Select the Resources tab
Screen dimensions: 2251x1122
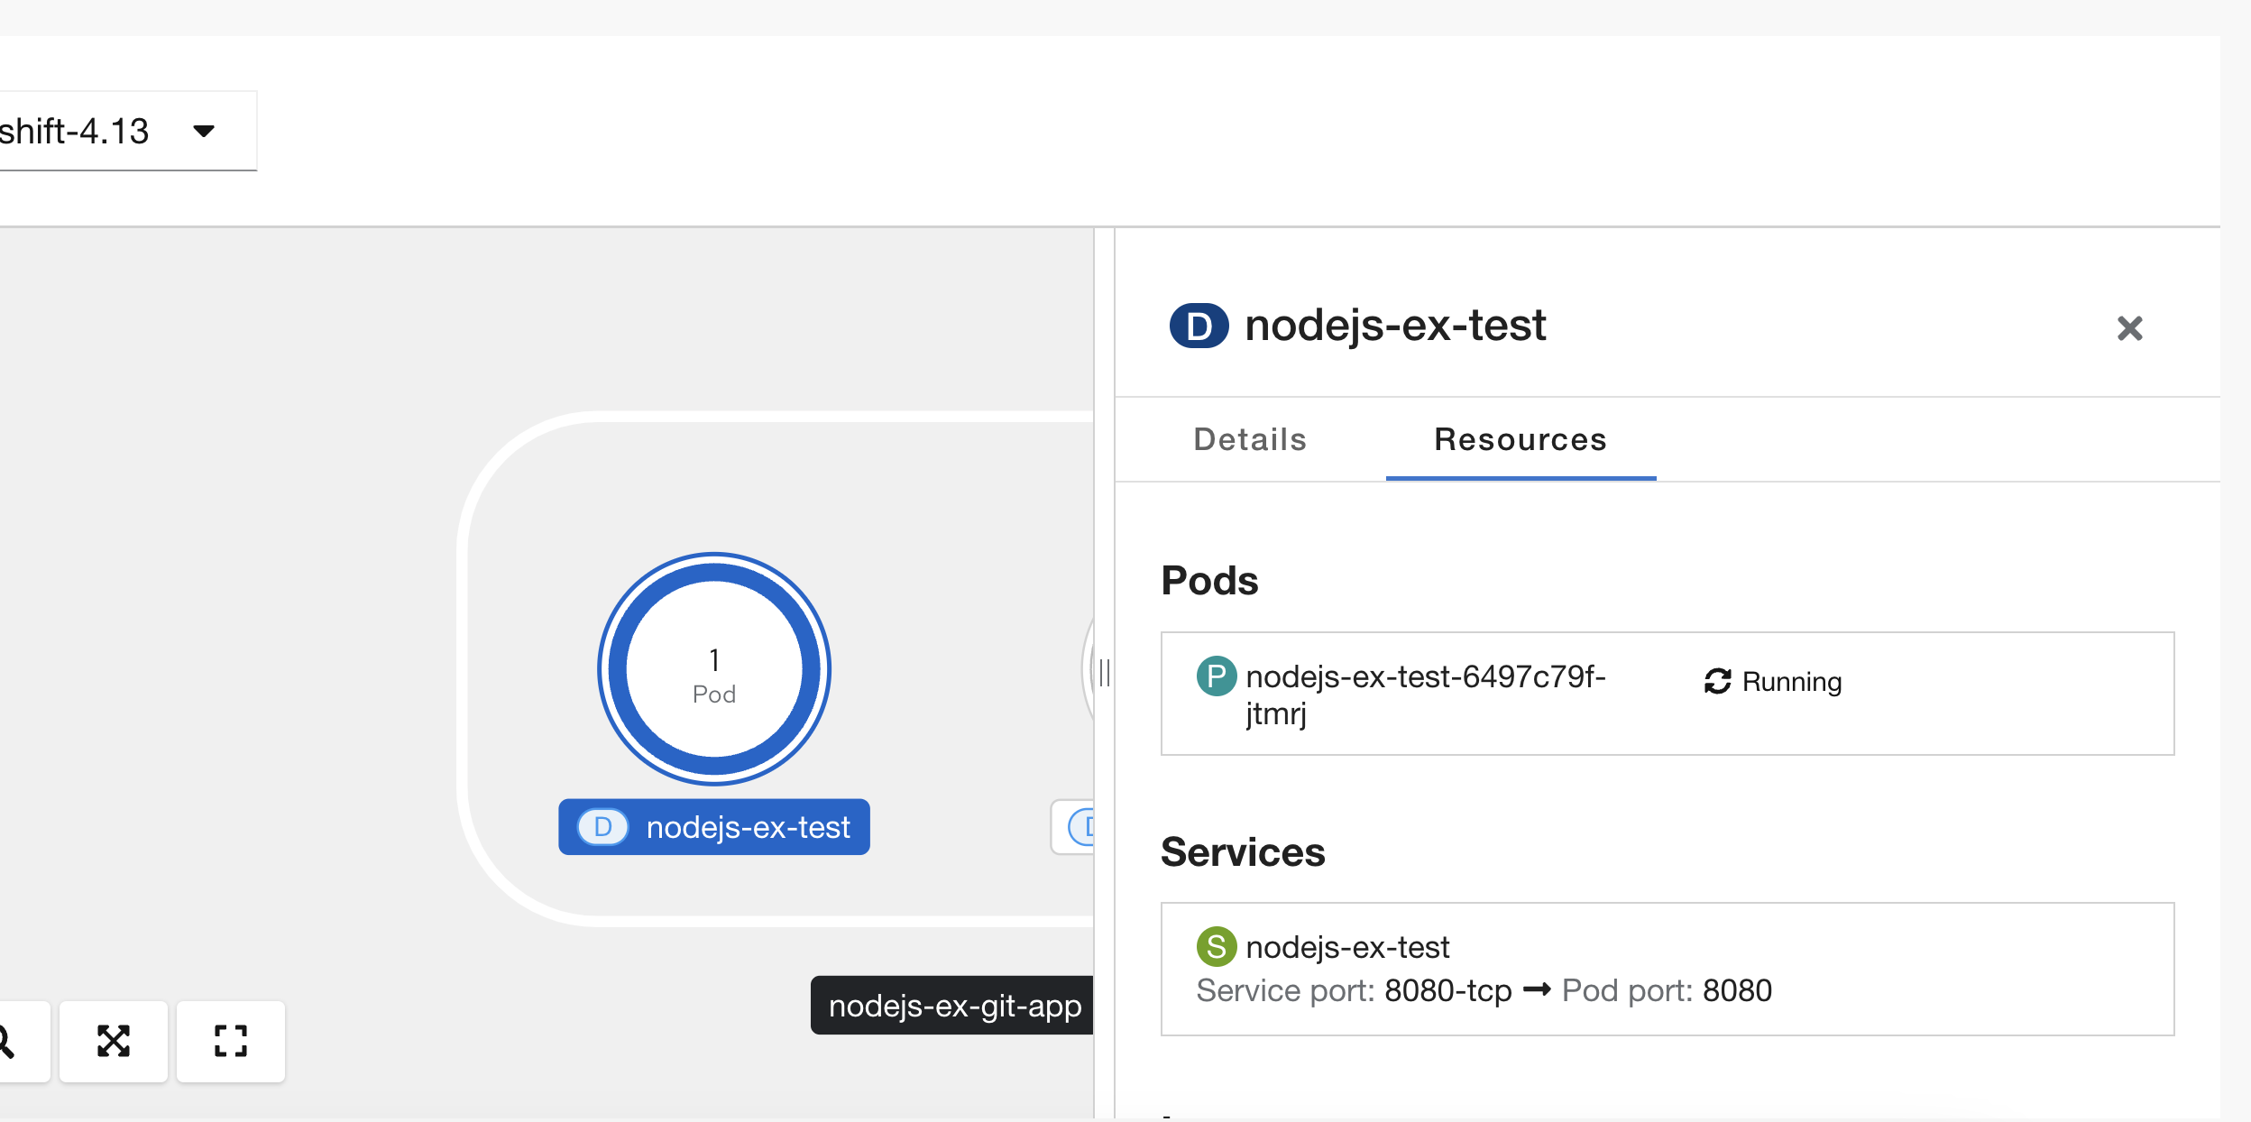pyautogui.click(x=1520, y=439)
